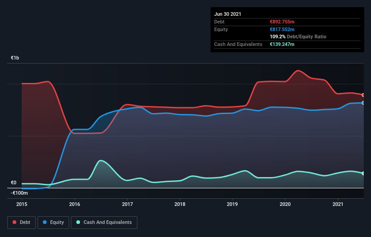Click the Debt label in tooltip
The image size is (371, 237).
[219, 22]
